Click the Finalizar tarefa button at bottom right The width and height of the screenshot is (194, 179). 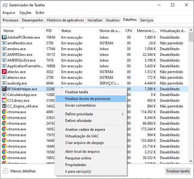coord(178,171)
